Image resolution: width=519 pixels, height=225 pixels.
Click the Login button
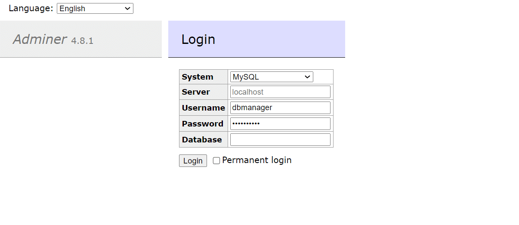click(193, 160)
